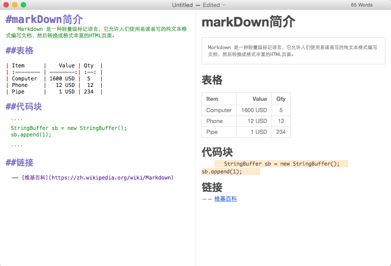Click 链接 heading in preview

pyautogui.click(x=212, y=187)
